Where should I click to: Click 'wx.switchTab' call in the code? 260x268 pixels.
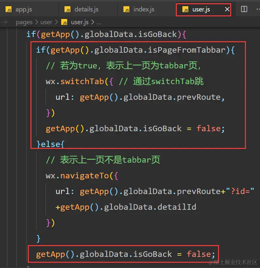click(75, 81)
